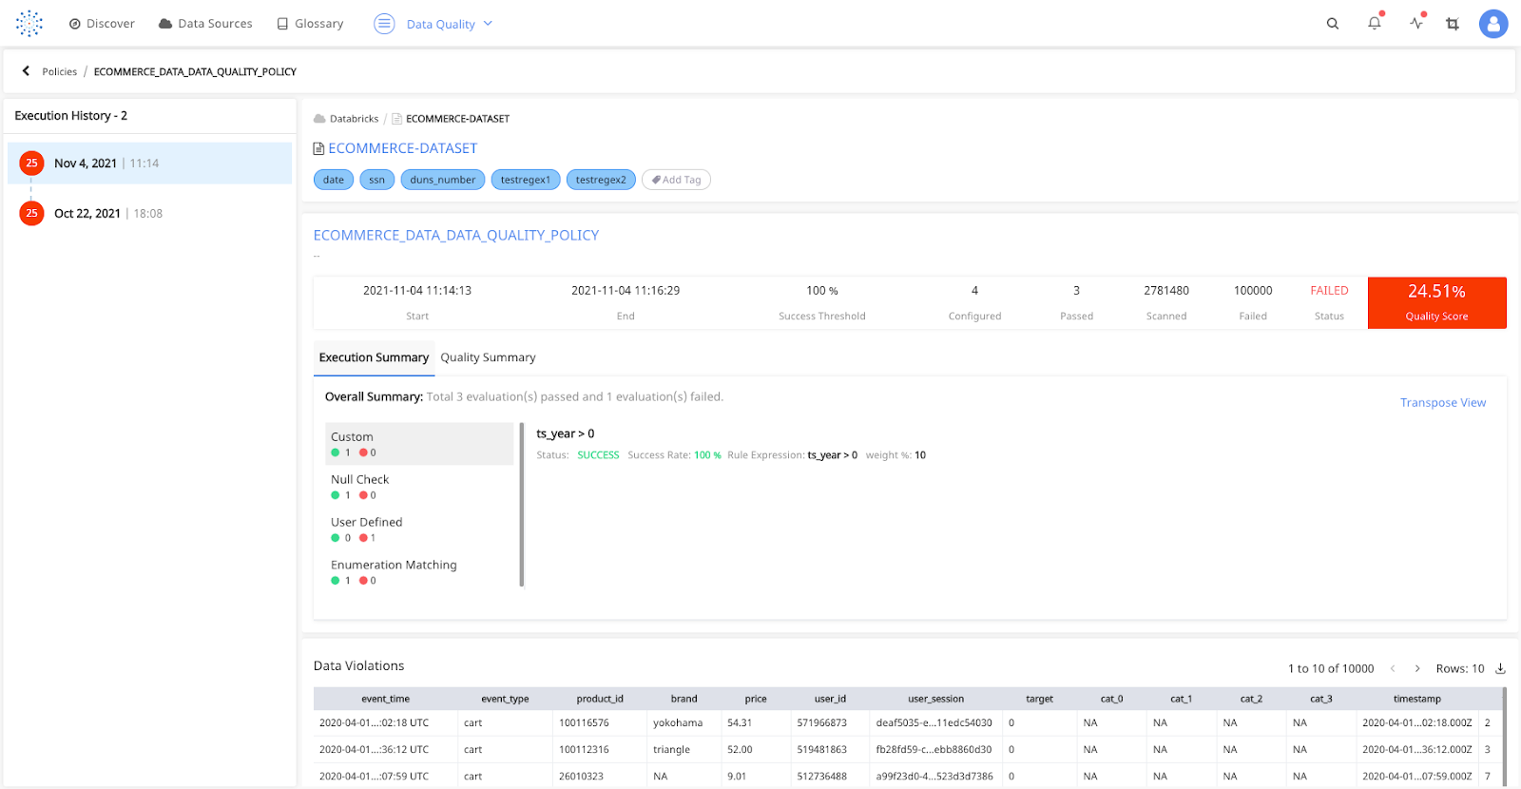The height and width of the screenshot is (789, 1521).
Task: Click brand column header
Action: pyautogui.click(x=684, y=699)
